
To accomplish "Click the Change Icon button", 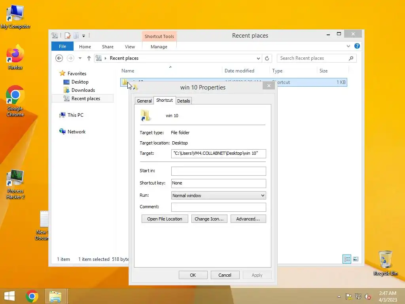I will pyautogui.click(x=209, y=218).
